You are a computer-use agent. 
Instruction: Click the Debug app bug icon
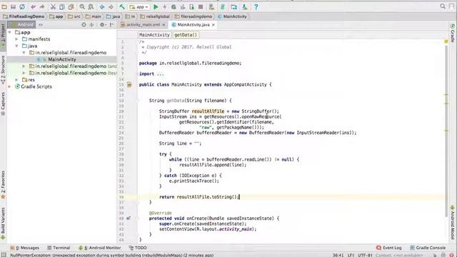pyautogui.click(x=174, y=6)
